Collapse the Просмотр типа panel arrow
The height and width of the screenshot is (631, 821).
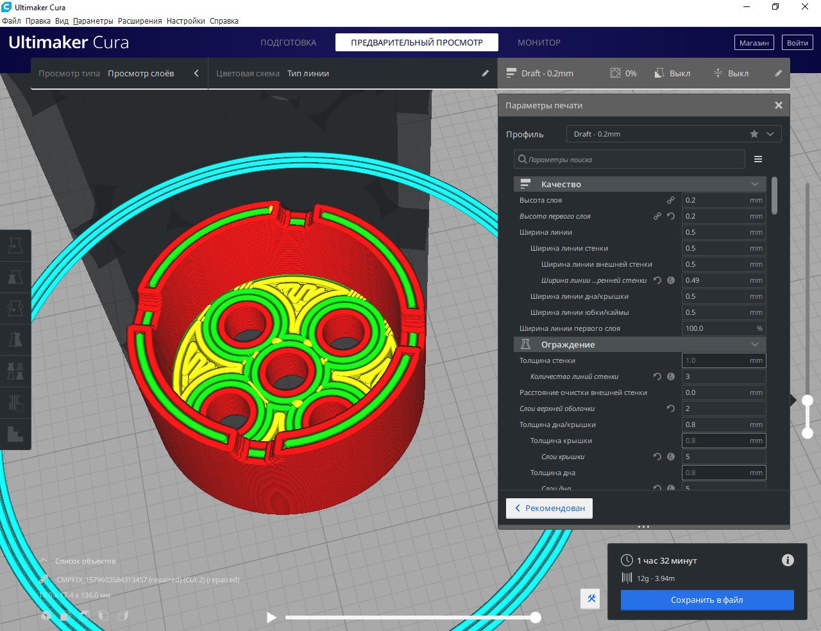tap(196, 73)
